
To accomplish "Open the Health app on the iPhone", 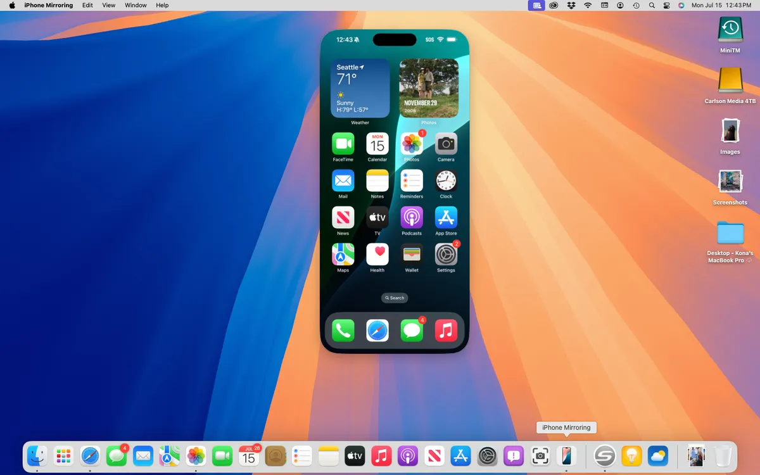I will coord(377,254).
